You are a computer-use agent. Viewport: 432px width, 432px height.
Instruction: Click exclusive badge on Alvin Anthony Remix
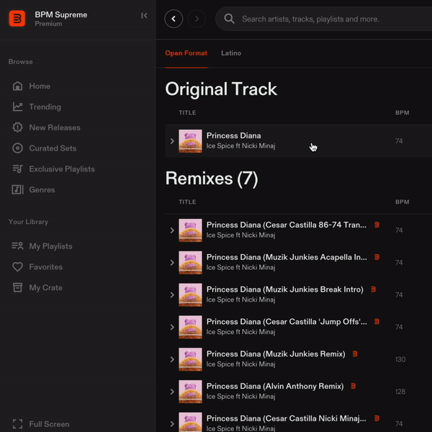click(x=354, y=386)
